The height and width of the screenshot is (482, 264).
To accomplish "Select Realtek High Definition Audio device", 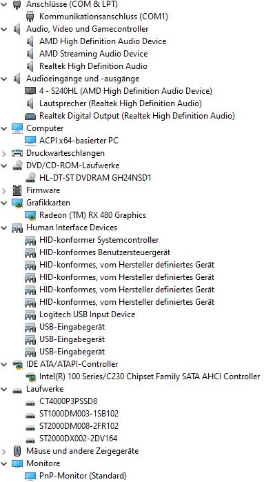I will (93, 66).
